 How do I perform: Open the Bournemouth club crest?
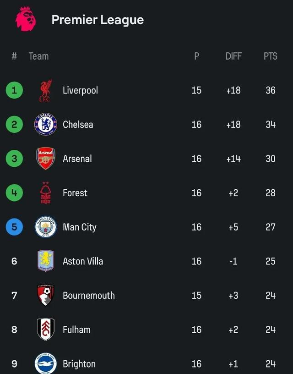click(x=46, y=295)
